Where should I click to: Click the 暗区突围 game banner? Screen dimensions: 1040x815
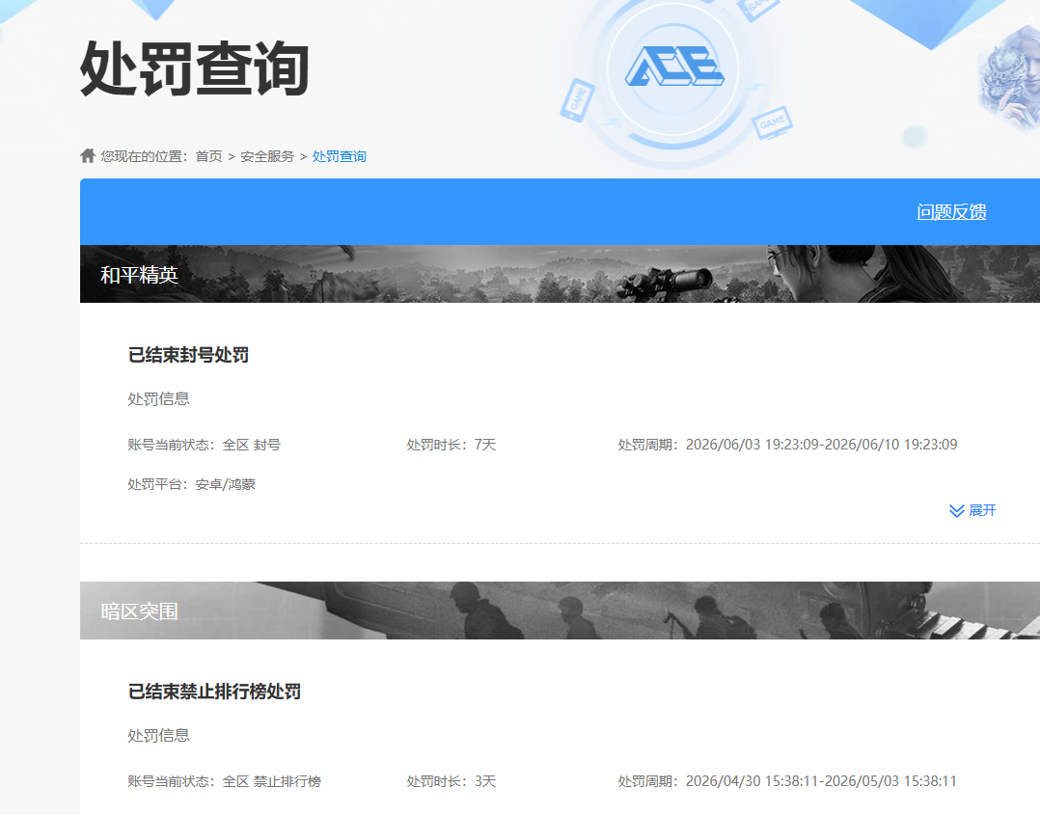[x=560, y=611]
